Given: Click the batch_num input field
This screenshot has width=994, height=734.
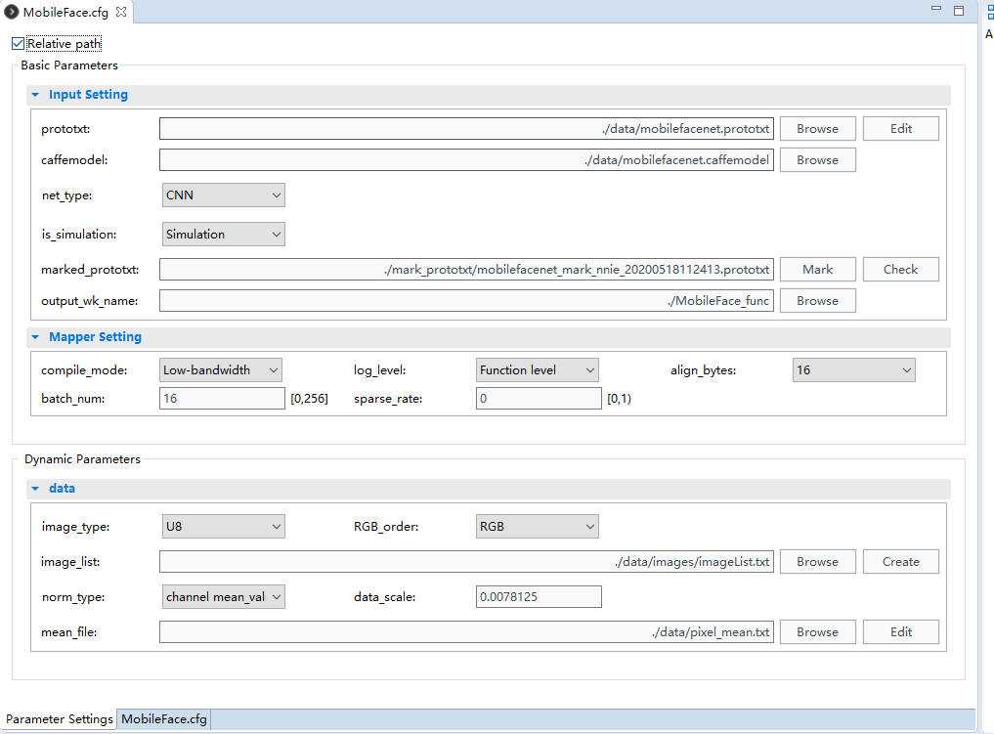Looking at the screenshot, I should coord(222,399).
